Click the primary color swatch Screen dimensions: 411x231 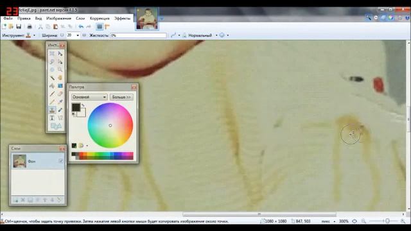pyautogui.click(x=76, y=107)
